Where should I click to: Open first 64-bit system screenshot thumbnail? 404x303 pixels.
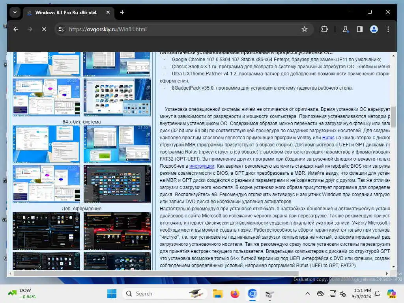coord(46,144)
